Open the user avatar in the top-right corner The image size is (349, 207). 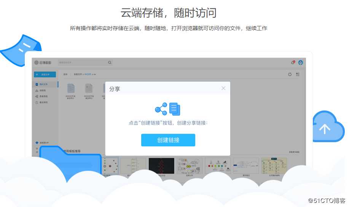[x=301, y=63]
